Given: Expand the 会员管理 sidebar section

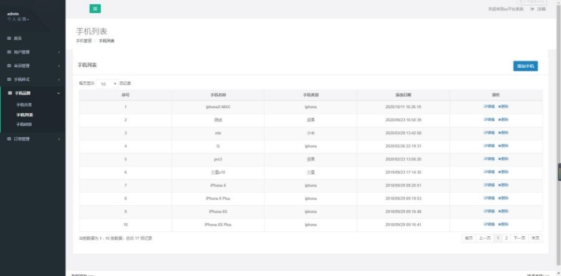Looking at the screenshot, I should pos(33,66).
